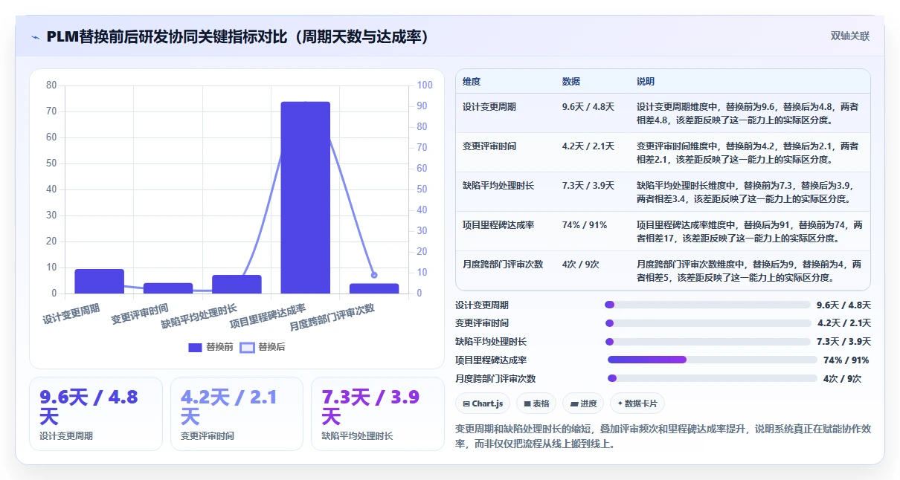Click the 变更评审时间 bar in the chart
The image size is (900, 480).
[168, 288]
